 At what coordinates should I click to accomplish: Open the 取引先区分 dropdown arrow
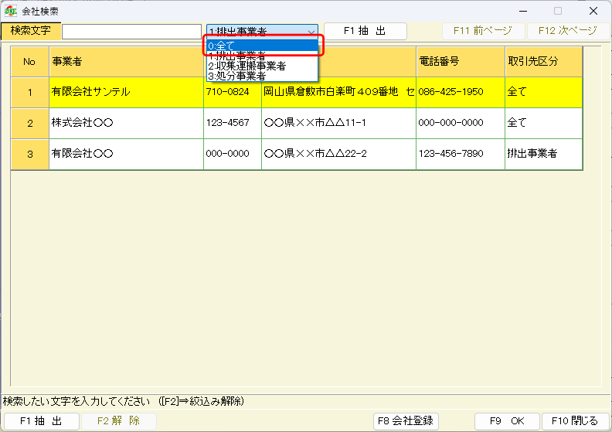pyautogui.click(x=311, y=31)
